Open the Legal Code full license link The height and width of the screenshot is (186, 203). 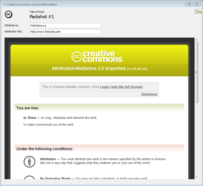(121, 87)
